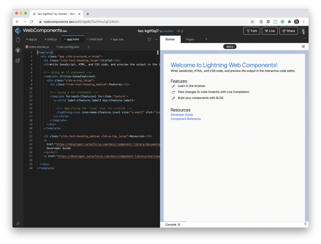This screenshot has width=321, height=244.
Task: Switch to the Pages preview tab
Action: coord(190,39)
